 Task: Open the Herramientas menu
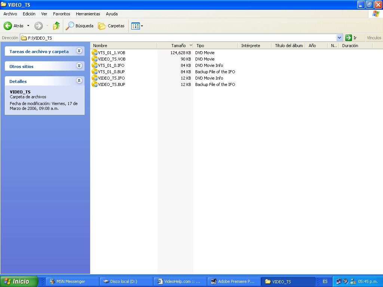point(88,14)
